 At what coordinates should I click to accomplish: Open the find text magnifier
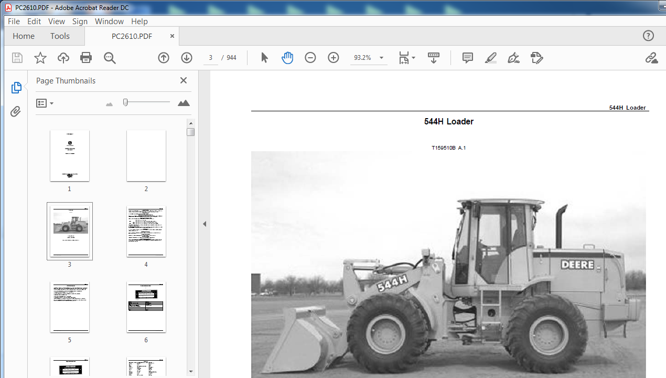(110, 58)
